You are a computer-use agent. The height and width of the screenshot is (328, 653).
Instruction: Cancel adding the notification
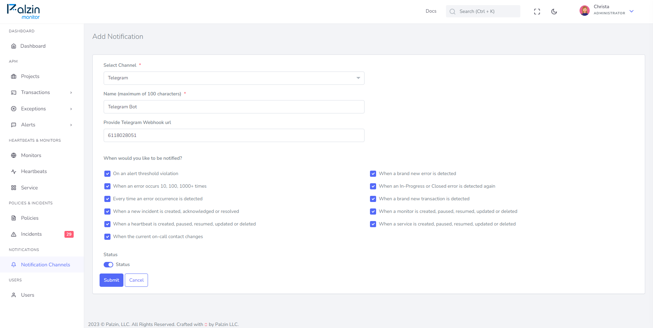click(x=136, y=280)
